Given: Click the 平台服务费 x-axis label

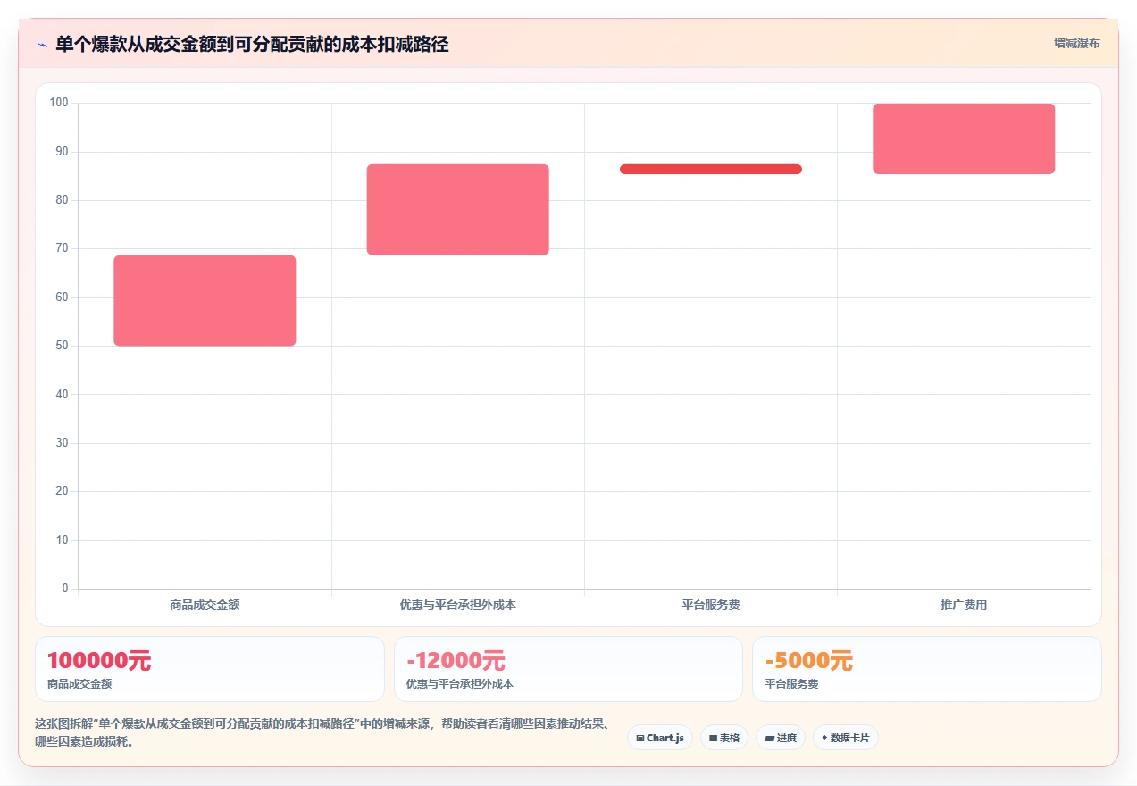Looking at the screenshot, I should (x=711, y=605).
